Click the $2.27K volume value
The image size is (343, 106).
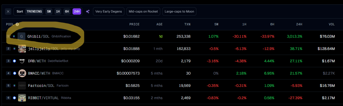click(328, 73)
